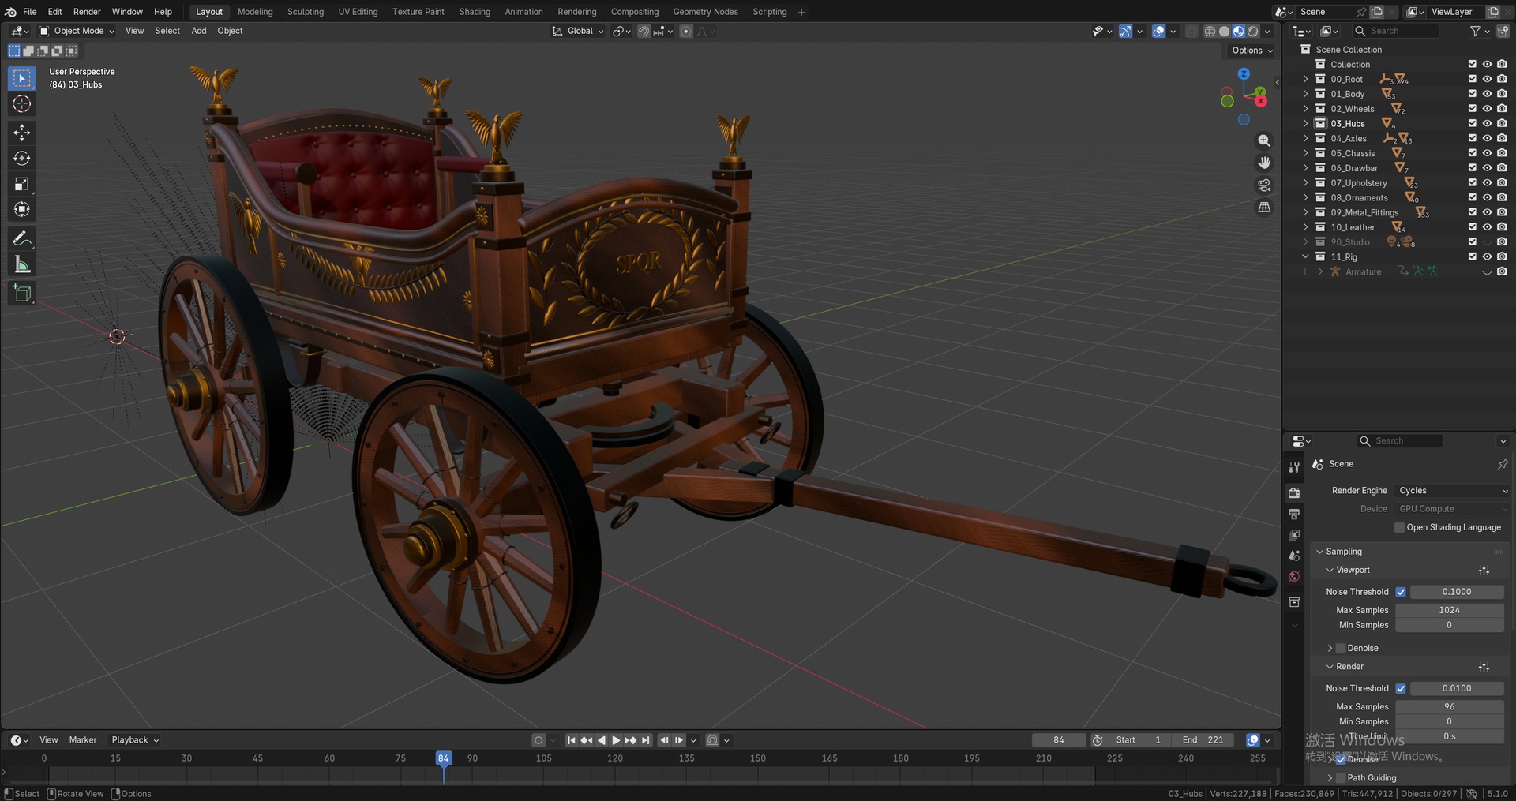1516x801 pixels.
Task: Select the Annotate tool
Action: (x=22, y=239)
